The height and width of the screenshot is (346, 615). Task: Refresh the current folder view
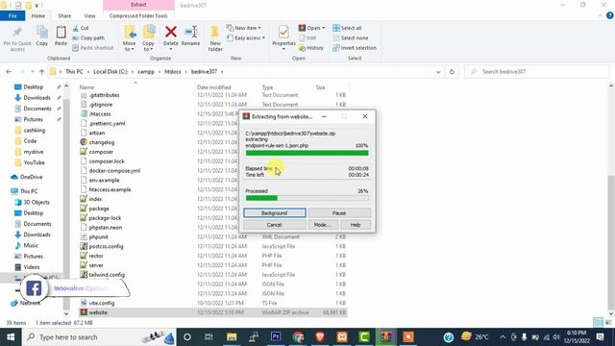click(452, 72)
